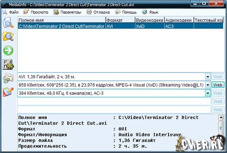The image size is (227, 153).
Task: Click the notepad pencil icon in sidebar
Action: (x=8, y=92)
